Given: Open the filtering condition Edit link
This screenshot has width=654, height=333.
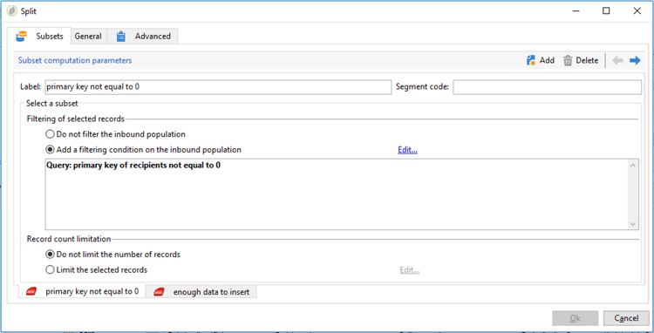Looking at the screenshot, I should click(407, 150).
